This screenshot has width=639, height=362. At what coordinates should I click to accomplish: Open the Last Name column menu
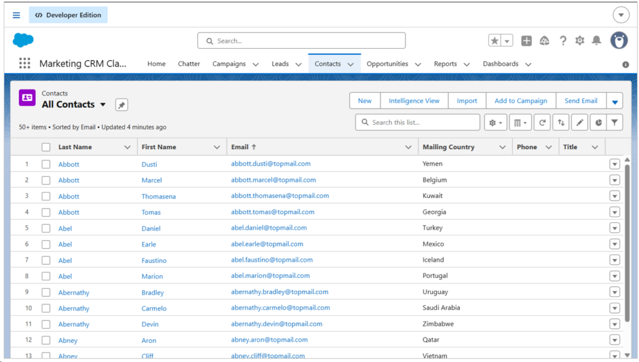[127, 147]
